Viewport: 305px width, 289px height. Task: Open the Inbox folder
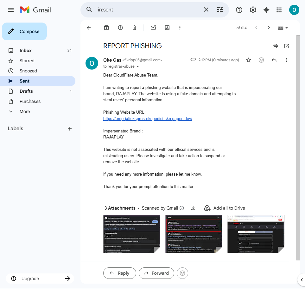coord(38,50)
